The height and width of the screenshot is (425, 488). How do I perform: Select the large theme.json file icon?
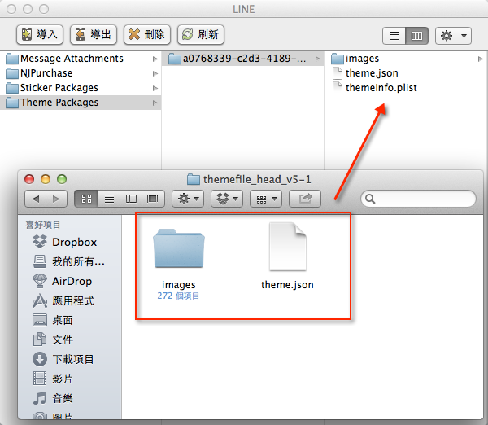tap(288, 247)
